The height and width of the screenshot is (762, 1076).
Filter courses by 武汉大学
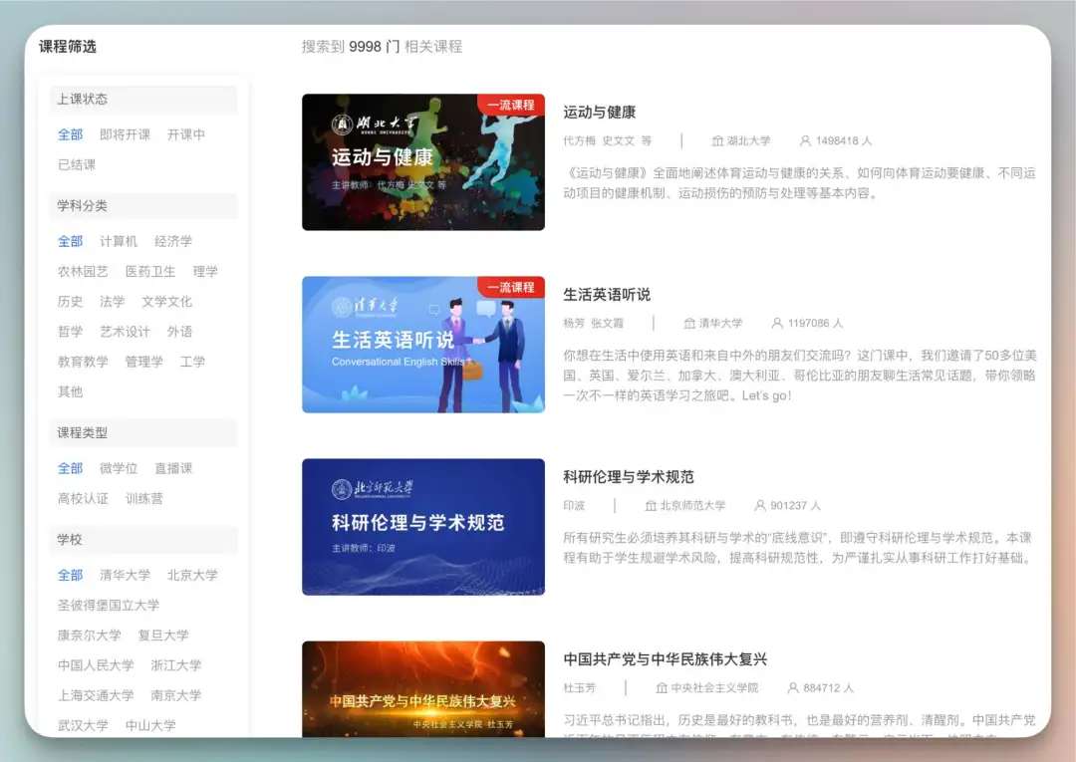coord(83,726)
